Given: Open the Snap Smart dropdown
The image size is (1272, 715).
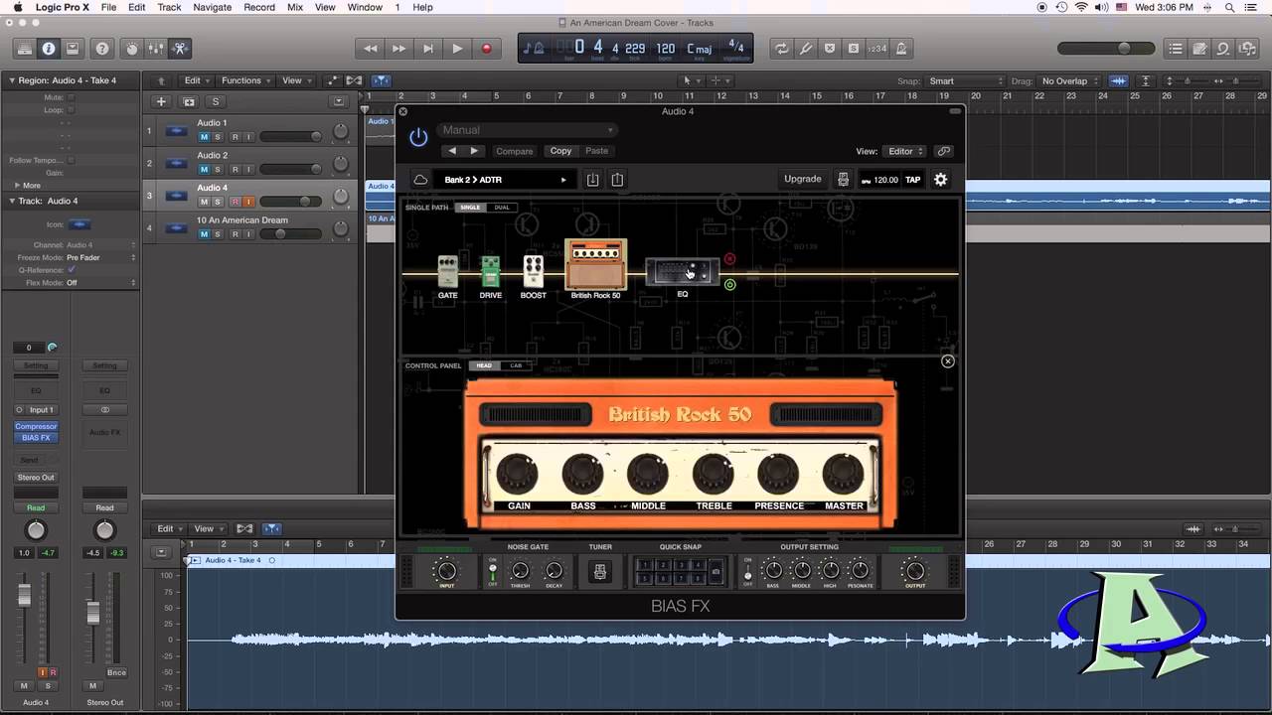Looking at the screenshot, I should point(965,81).
